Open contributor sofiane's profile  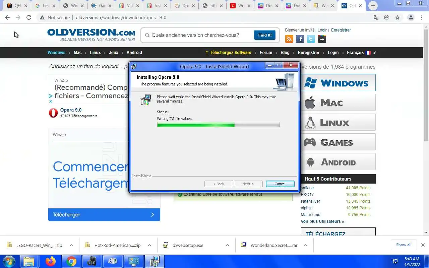point(307,188)
